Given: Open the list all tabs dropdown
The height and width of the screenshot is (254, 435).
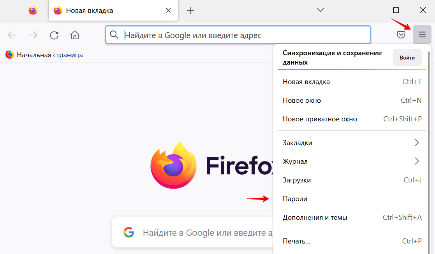Looking at the screenshot, I should (321, 10).
